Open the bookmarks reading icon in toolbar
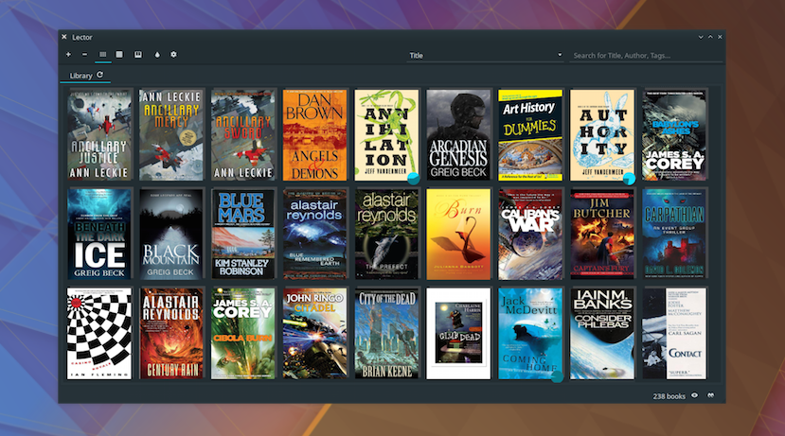The height and width of the screenshot is (436, 785). [x=138, y=55]
